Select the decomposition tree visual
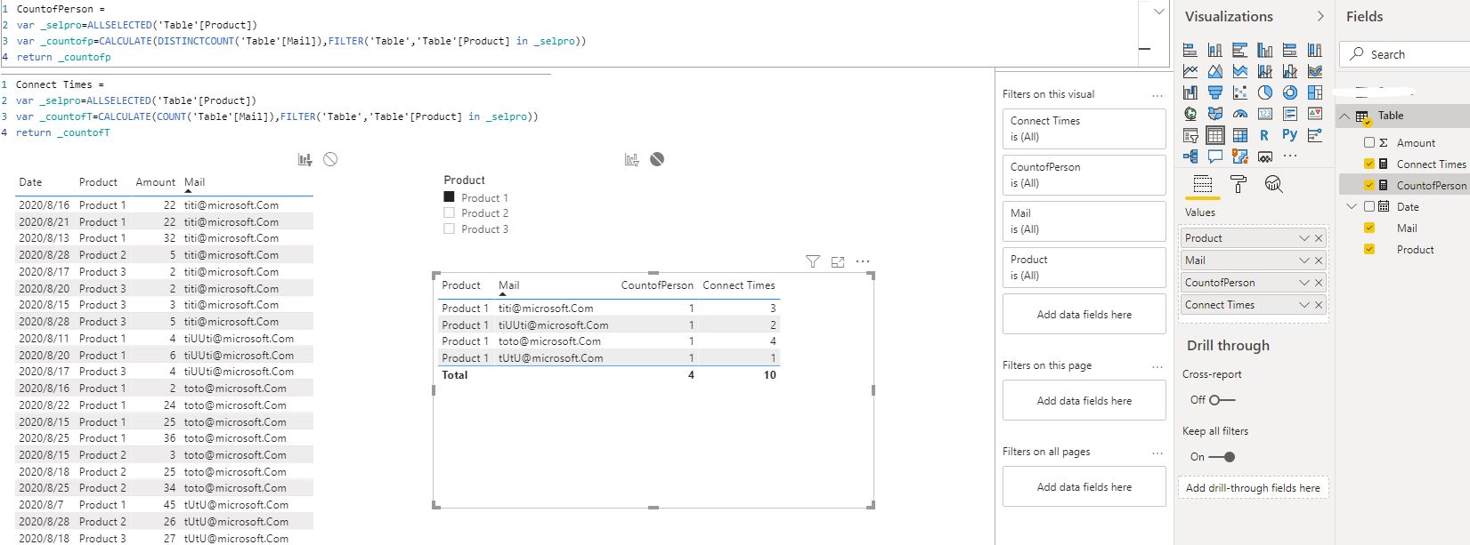Image resolution: width=1470 pixels, height=545 pixels. [x=1190, y=156]
